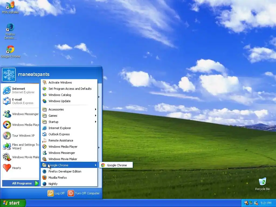Click the first system tray icon

(246, 203)
